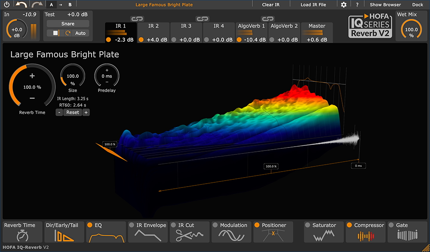Image resolution: width=430 pixels, height=252 pixels.
Task: Click Show Browser to expand the browser
Action: coord(385,5)
